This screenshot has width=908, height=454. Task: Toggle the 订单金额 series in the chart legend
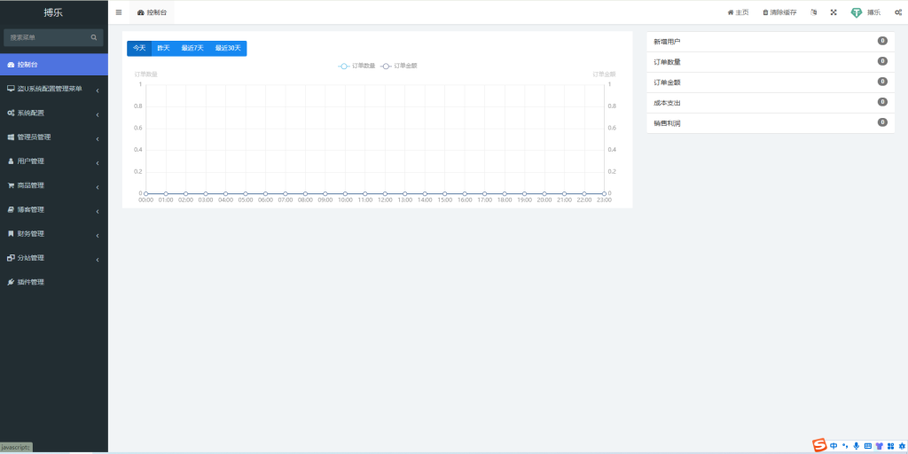pyautogui.click(x=399, y=66)
